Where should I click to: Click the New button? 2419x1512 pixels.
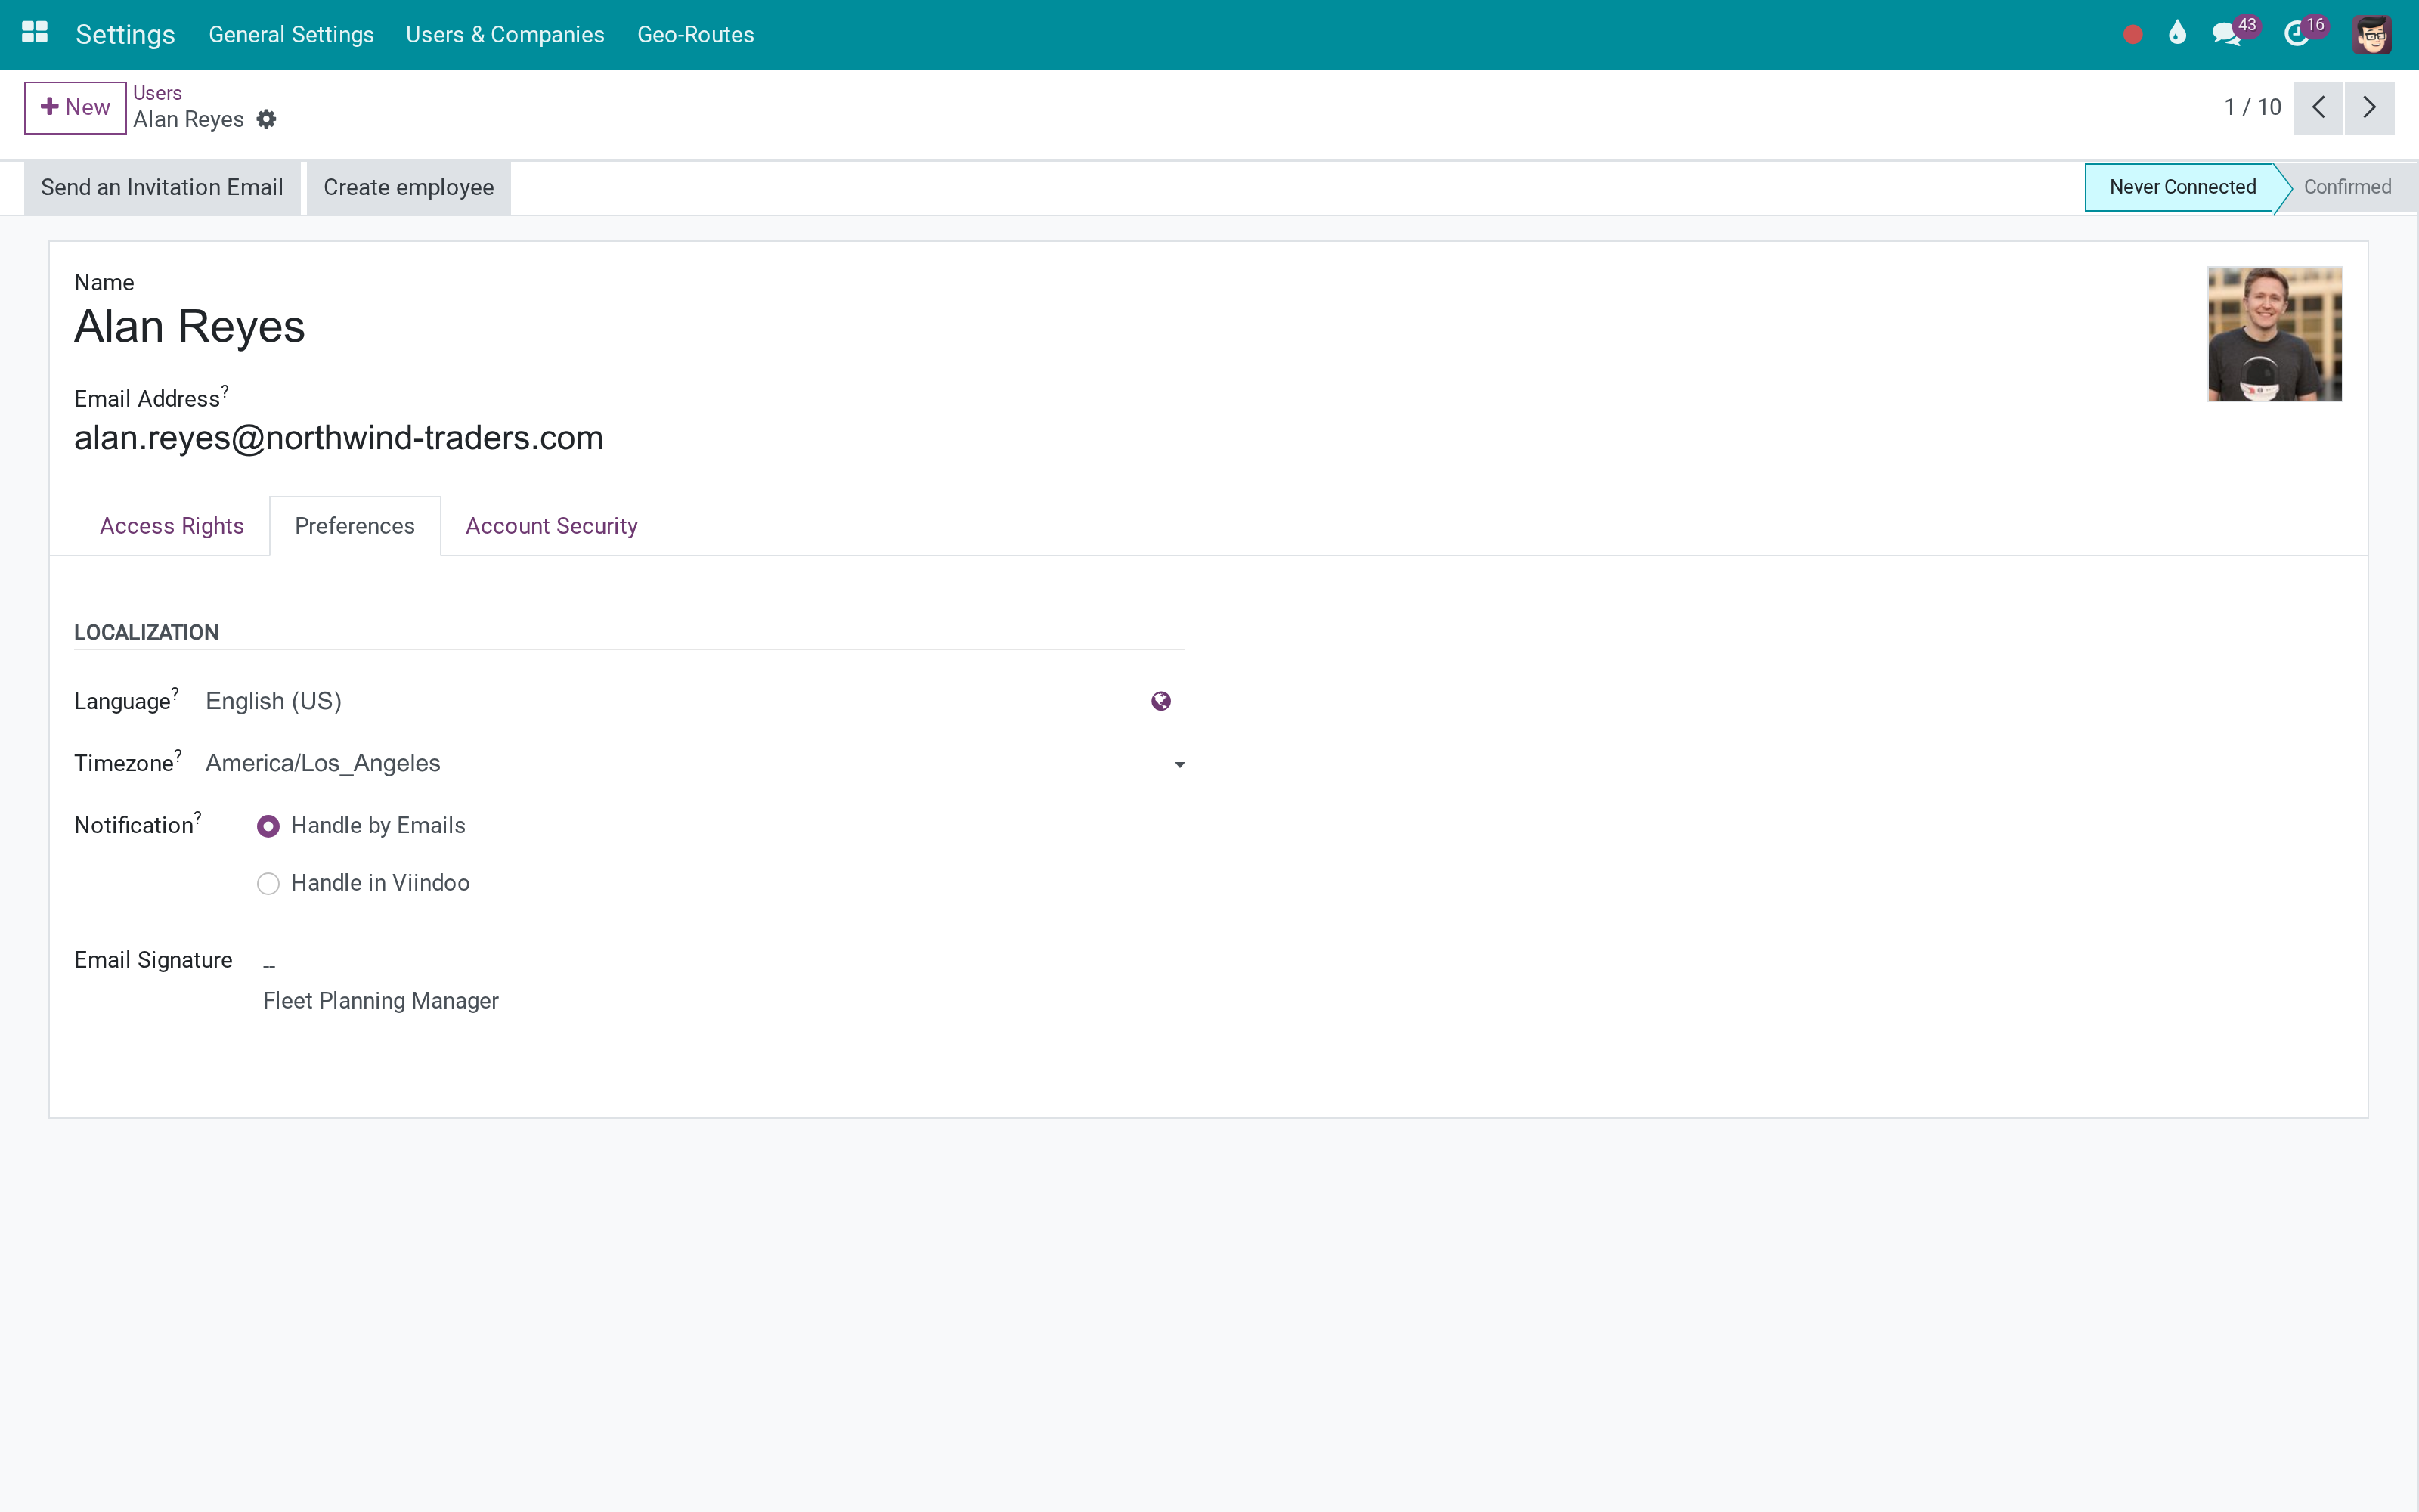pos(75,107)
